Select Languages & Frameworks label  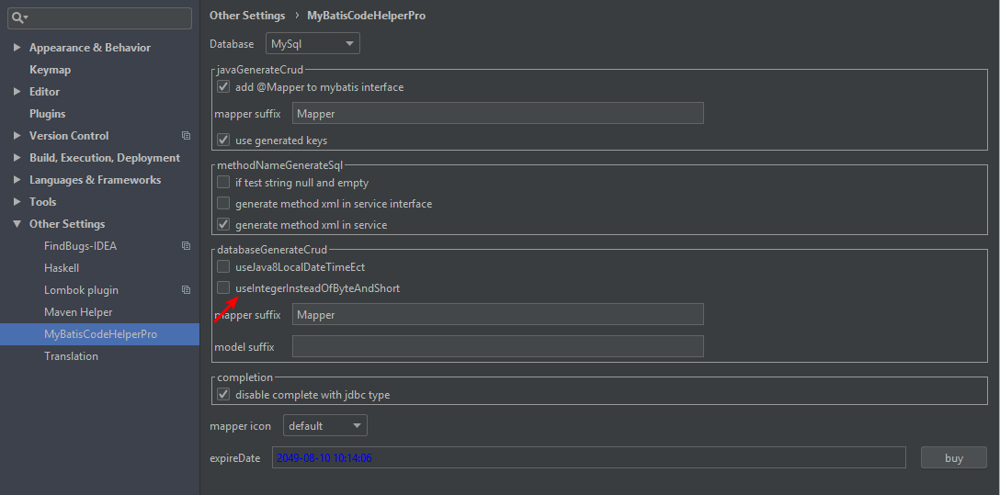(95, 180)
